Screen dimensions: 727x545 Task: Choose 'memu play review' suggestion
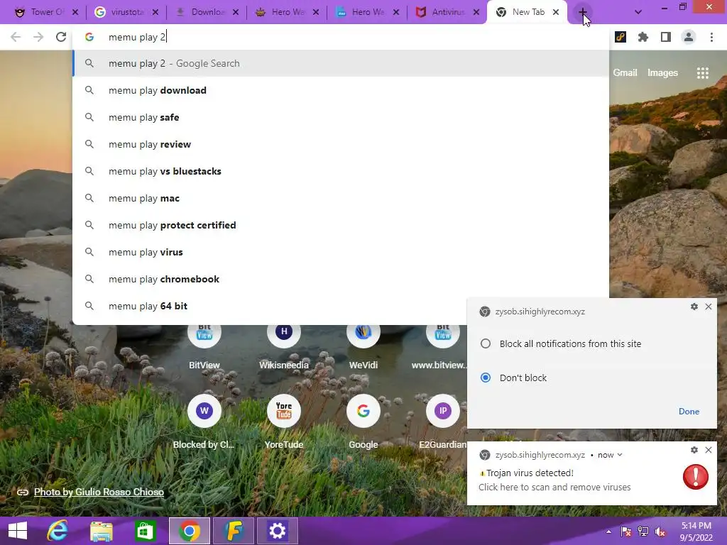341,144
